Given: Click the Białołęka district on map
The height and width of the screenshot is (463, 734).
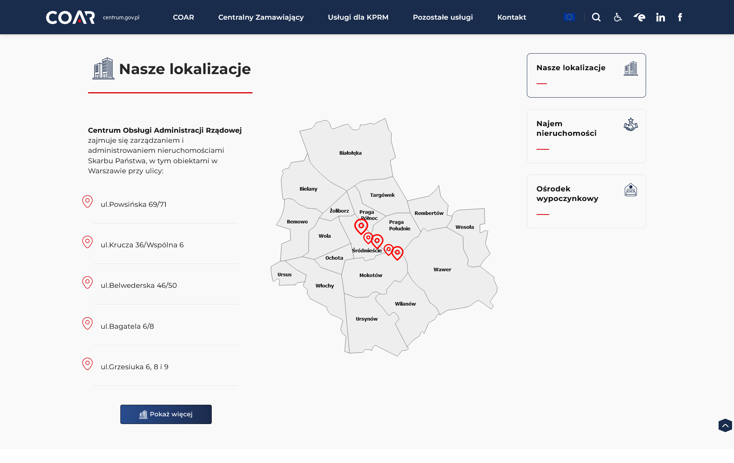Looking at the screenshot, I should point(350,153).
